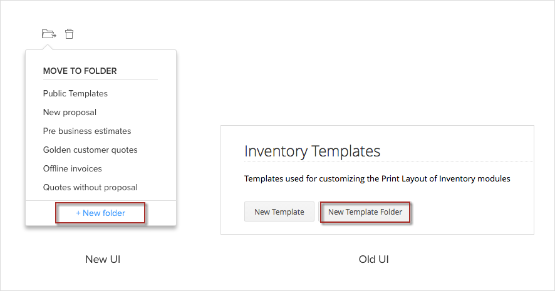Click the word Folder in MOVE TO FOLDER

tap(100, 71)
